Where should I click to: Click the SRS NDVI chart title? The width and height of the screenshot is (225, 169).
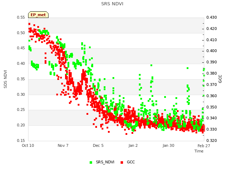(112, 4)
